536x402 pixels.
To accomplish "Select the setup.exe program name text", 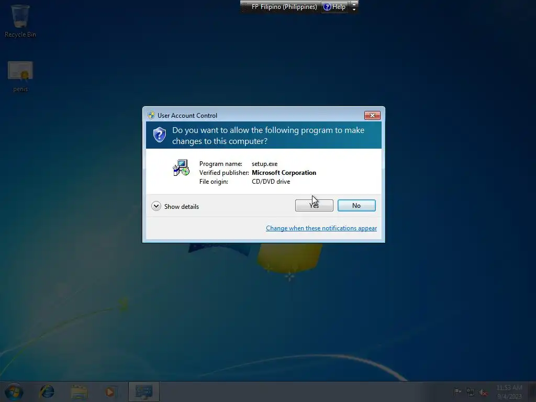I will coord(264,164).
